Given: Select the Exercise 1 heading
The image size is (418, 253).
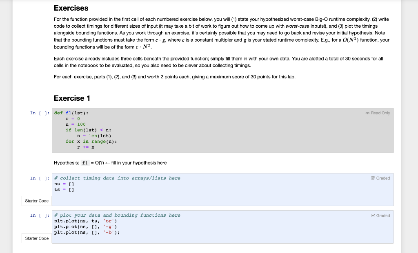Looking at the screenshot, I should point(72,98).
